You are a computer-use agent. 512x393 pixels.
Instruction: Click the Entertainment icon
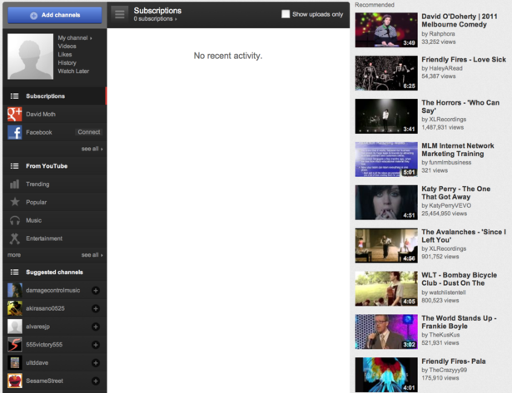tap(15, 238)
